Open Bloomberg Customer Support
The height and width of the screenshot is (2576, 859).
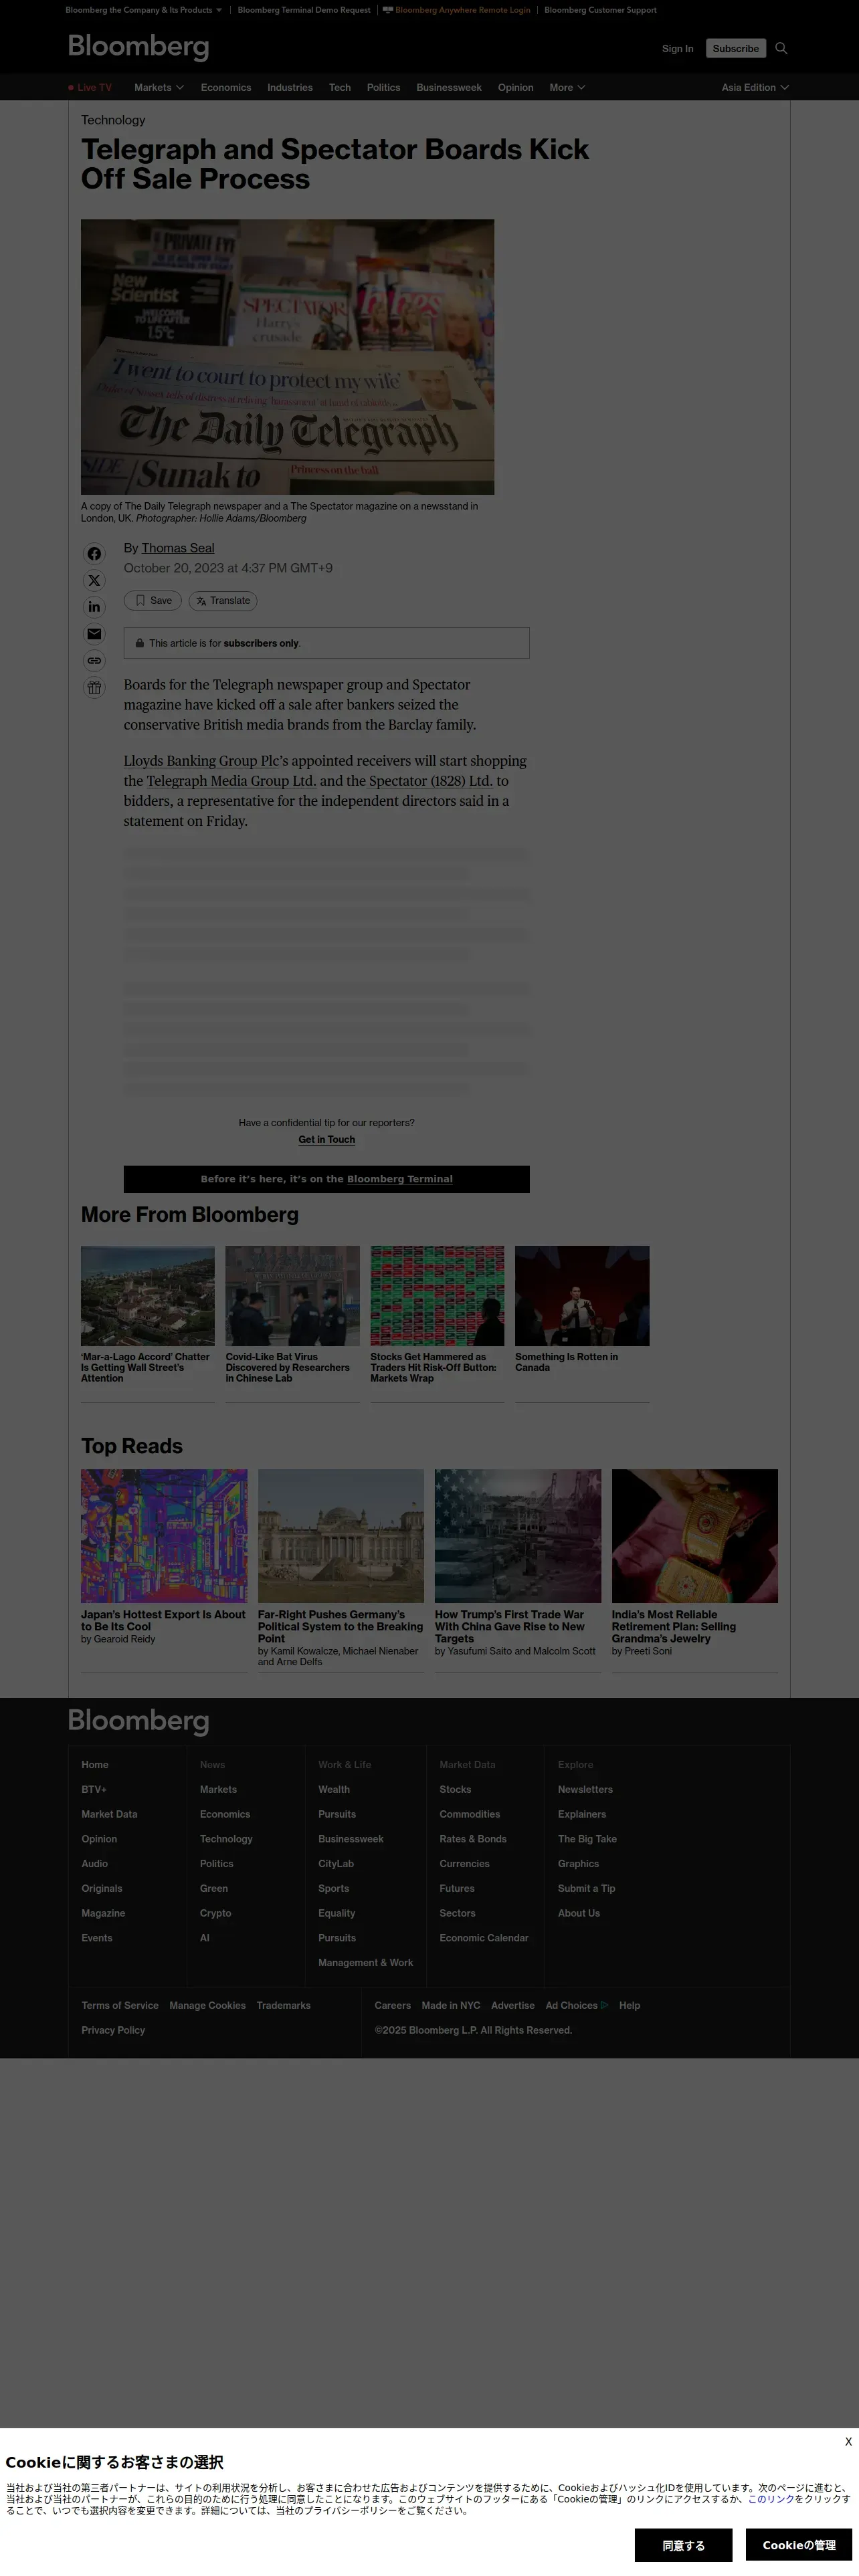[x=600, y=10]
